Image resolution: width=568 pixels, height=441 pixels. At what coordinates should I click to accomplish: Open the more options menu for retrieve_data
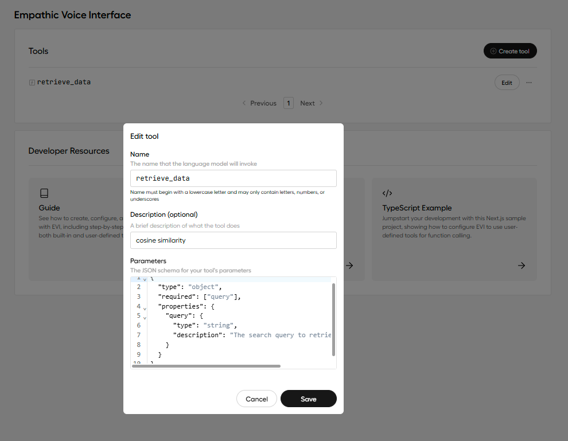(x=529, y=83)
